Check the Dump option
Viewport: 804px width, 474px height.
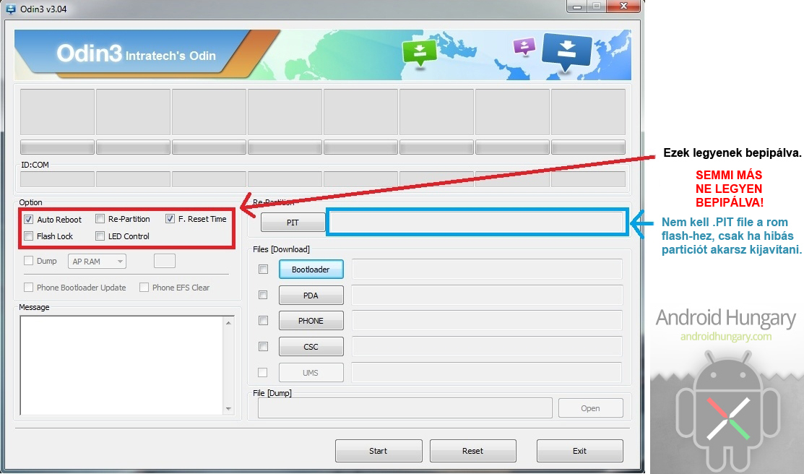[x=29, y=261]
